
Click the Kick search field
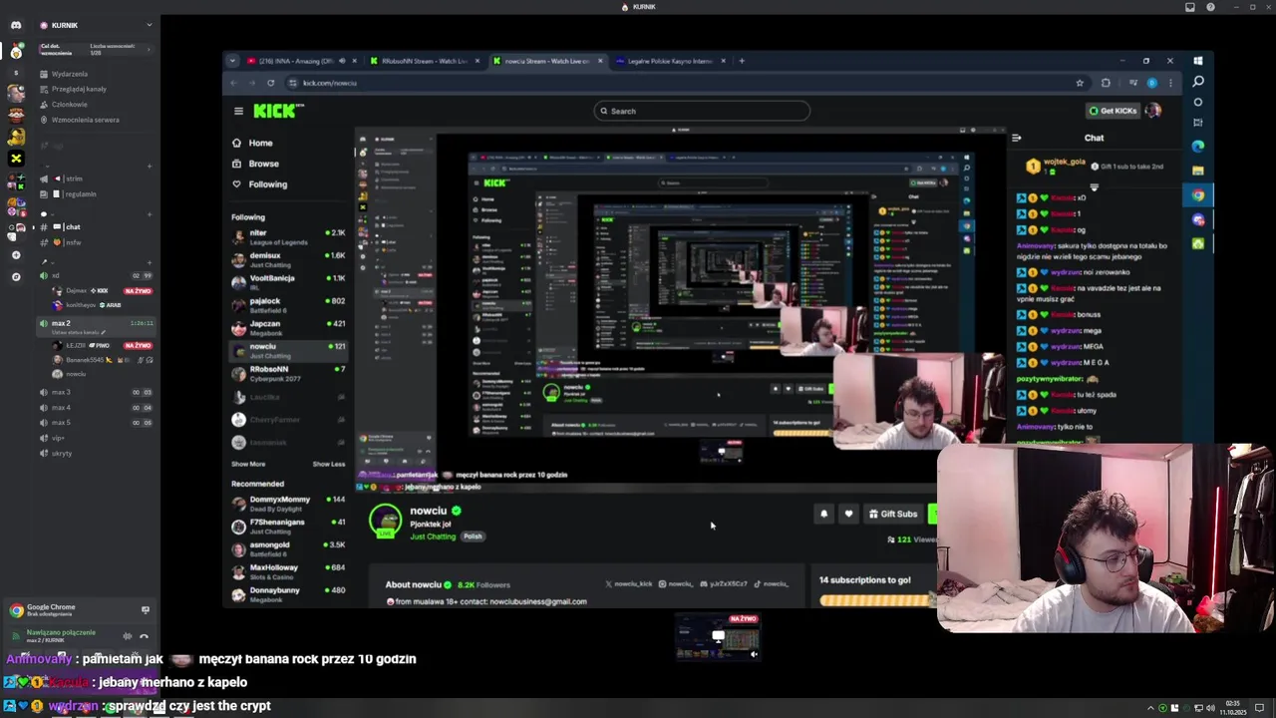point(702,111)
